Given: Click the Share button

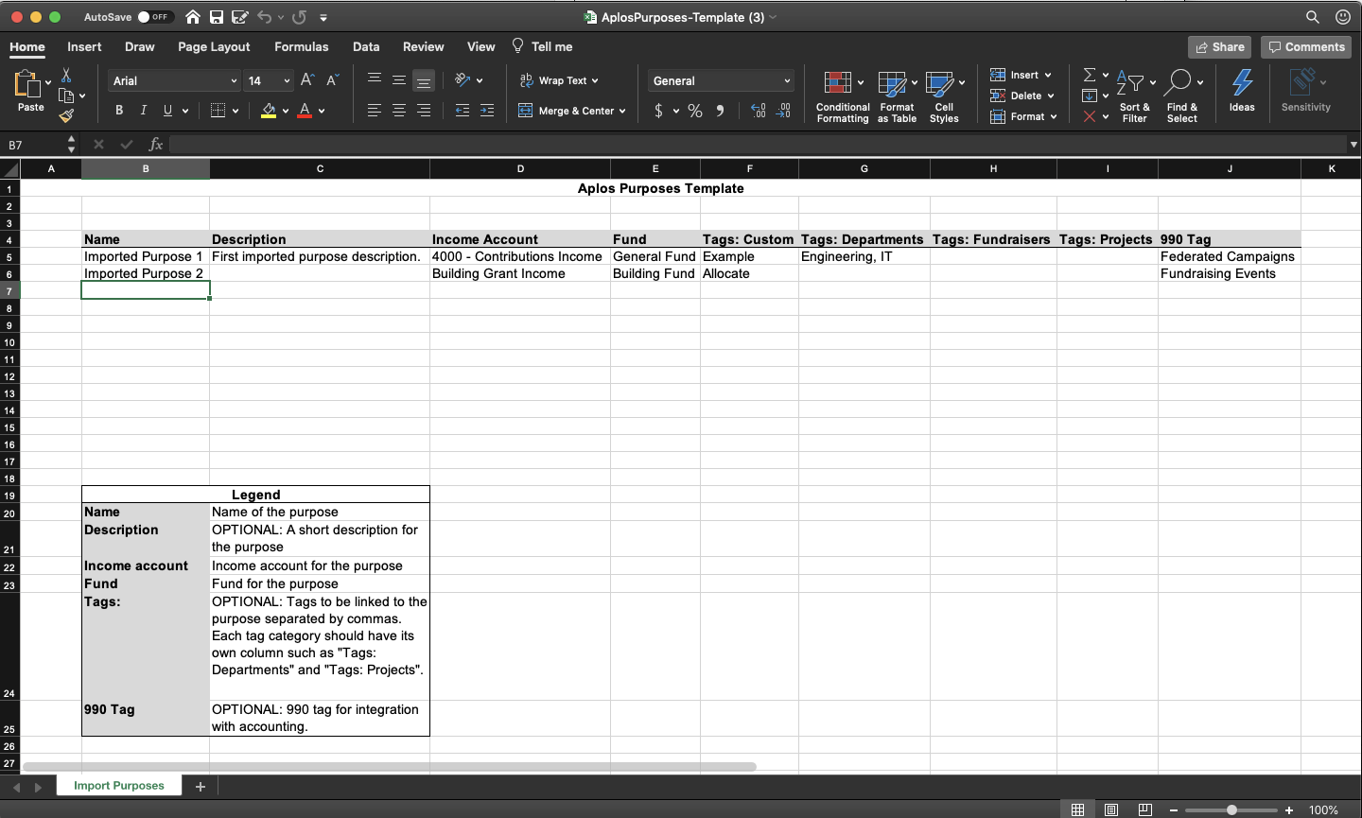Looking at the screenshot, I should click(1220, 47).
